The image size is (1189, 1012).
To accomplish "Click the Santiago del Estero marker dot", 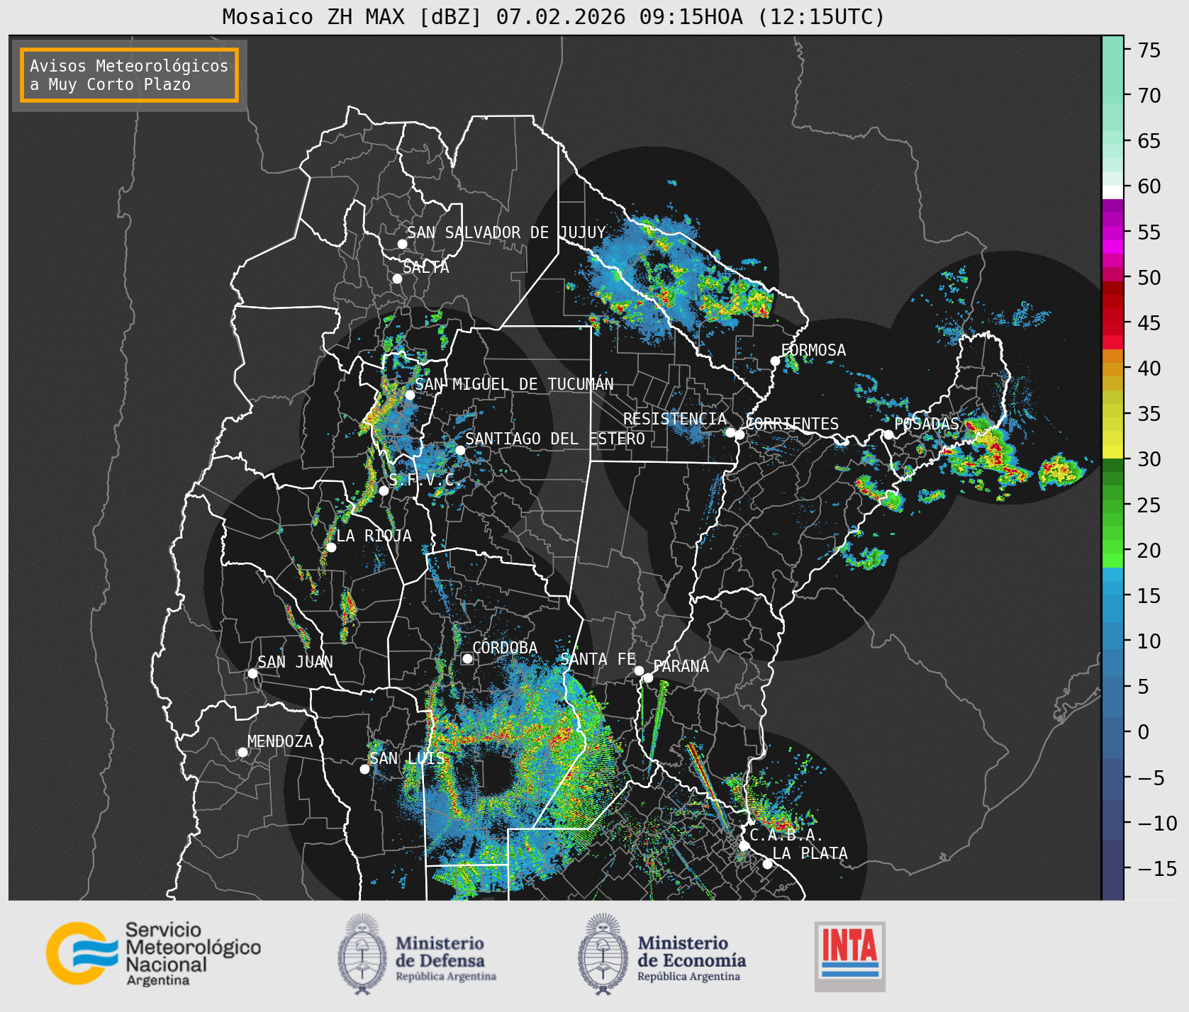I will [x=460, y=450].
